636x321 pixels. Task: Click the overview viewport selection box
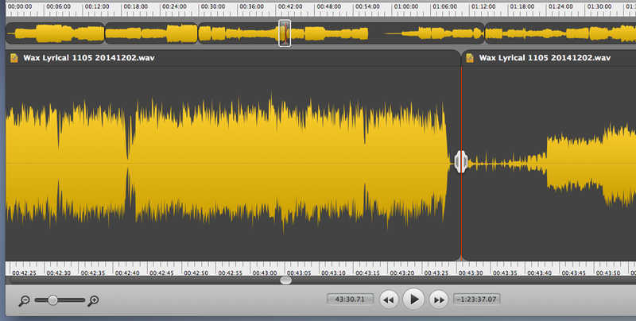point(285,33)
